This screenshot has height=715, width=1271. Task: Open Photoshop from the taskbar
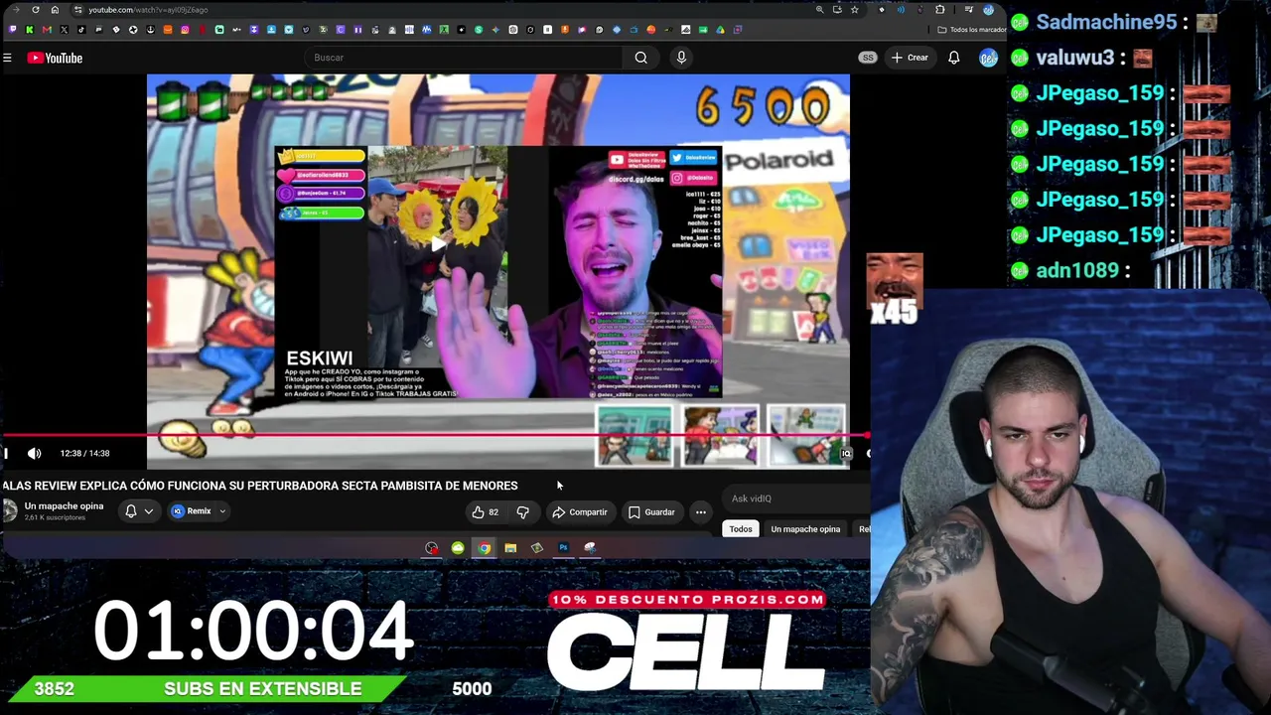point(563,548)
